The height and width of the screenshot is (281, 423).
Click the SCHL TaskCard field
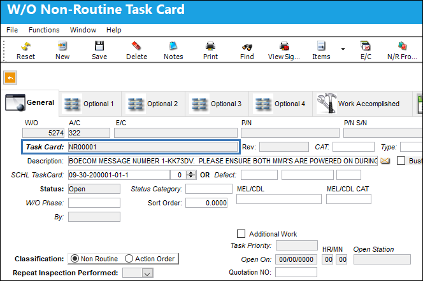click(119, 175)
